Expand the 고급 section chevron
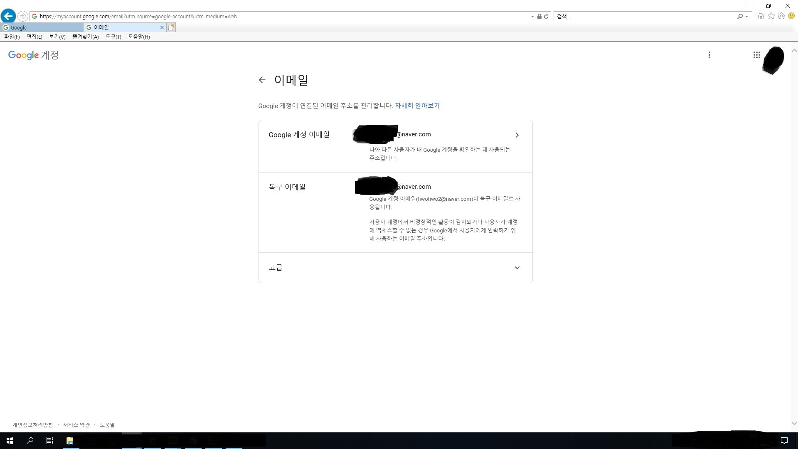798x449 pixels. (x=517, y=268)
